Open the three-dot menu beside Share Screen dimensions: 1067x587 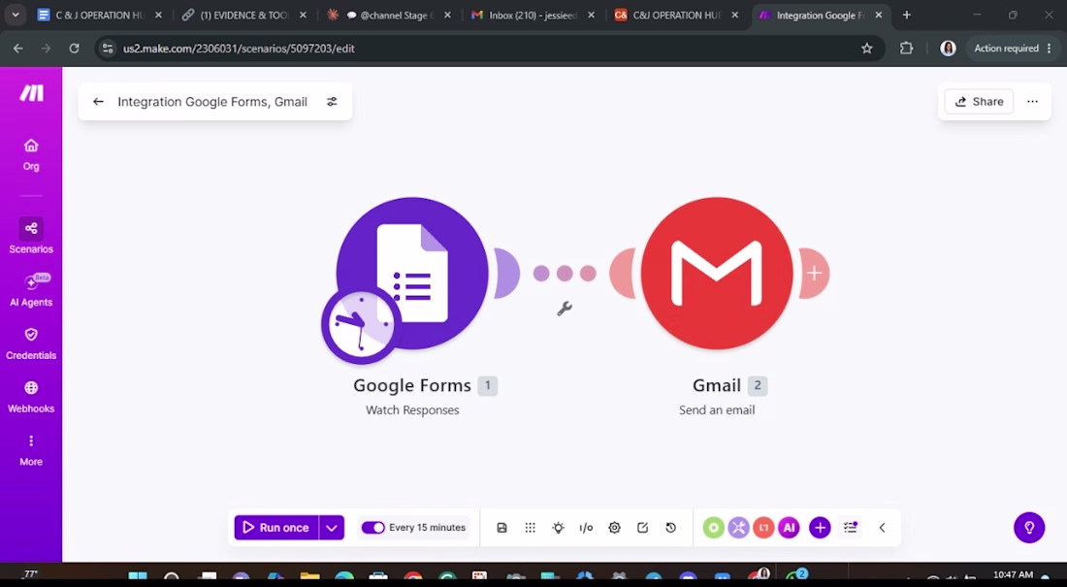coord(1032,102)
